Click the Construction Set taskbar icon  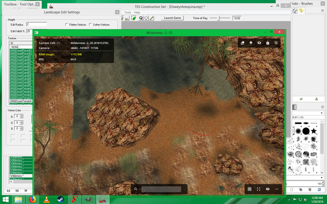coord(102,200)
